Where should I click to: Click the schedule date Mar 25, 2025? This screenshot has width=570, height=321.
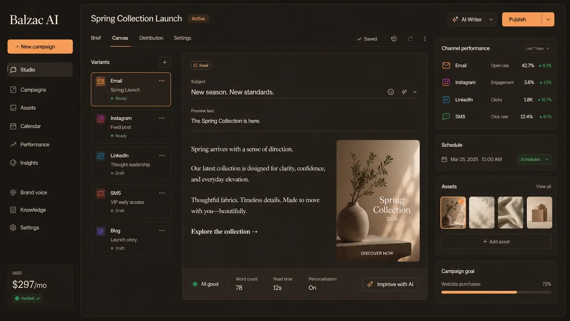(x=464, y=159)
